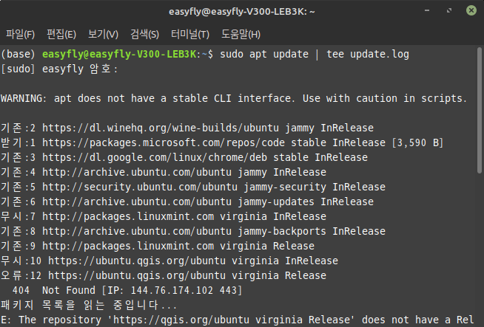Open the 파일(F) menu

21,34
